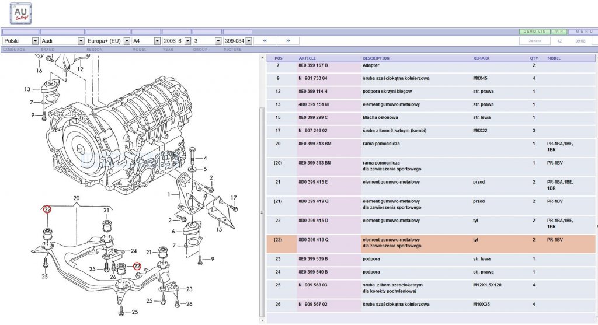The image size is (598, 325).
Task: Go to next picture with » arrow
Action: point(288,41)
